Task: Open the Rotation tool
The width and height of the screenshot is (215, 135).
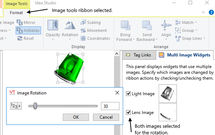Action: pyautogui.click(x=70, y=30)
